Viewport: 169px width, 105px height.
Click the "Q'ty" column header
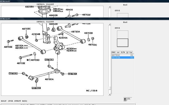[130, 52]
